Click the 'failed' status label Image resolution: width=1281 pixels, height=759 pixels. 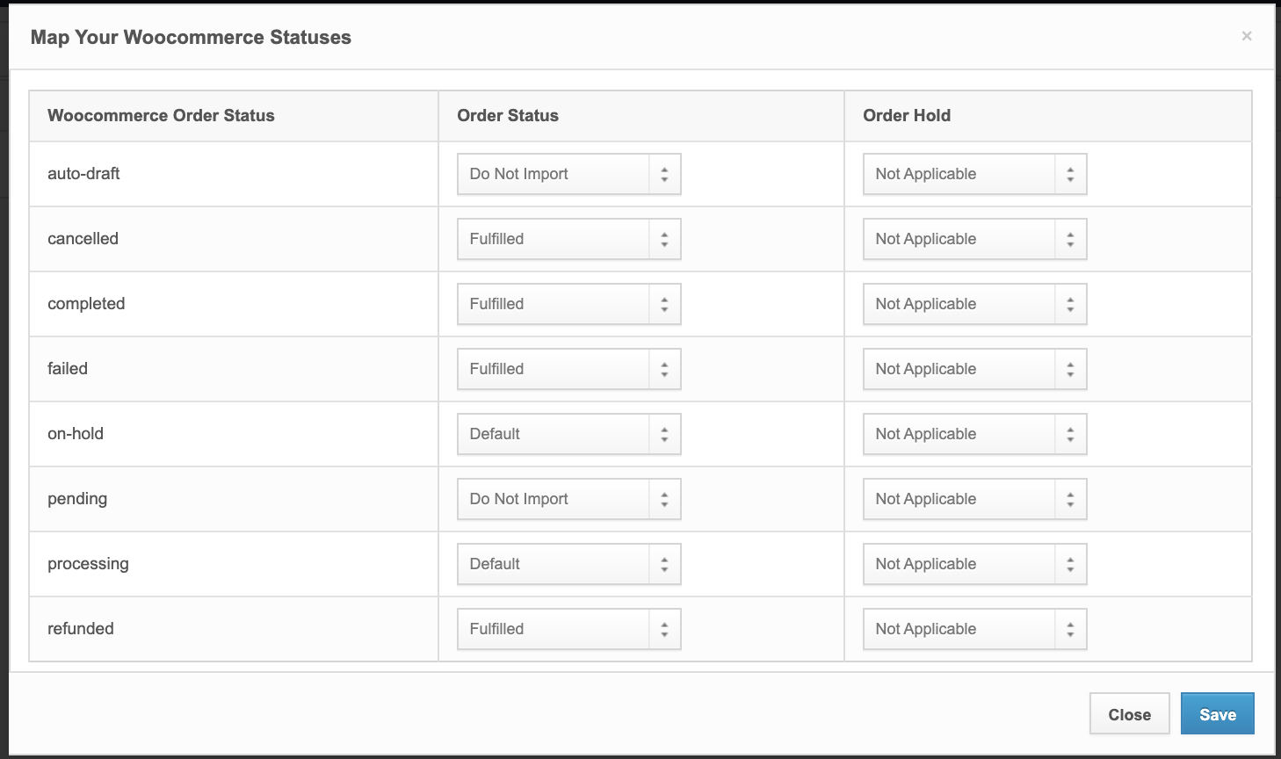68,368
